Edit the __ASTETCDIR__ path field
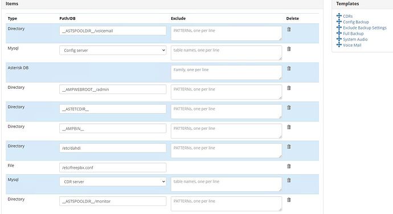 tap(113, 109)
